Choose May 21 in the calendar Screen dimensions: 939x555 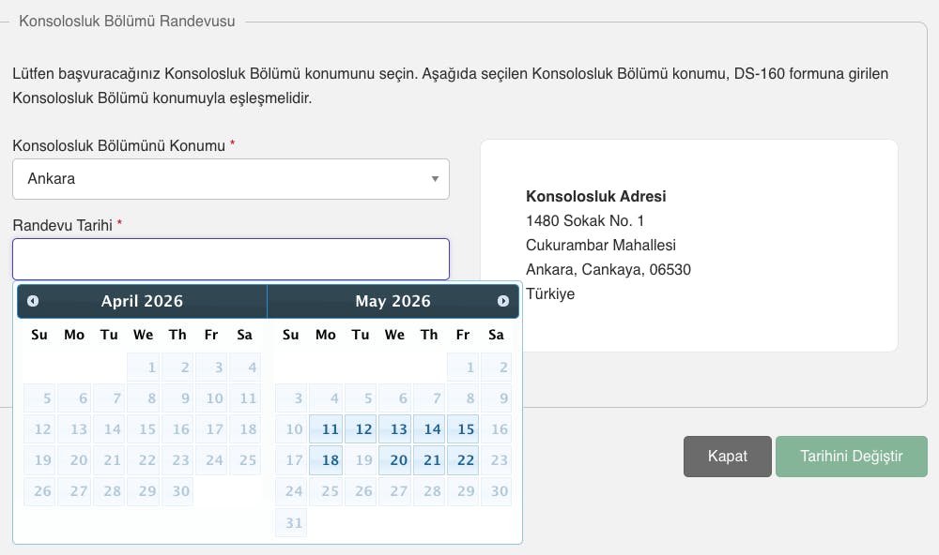[428, 459]
